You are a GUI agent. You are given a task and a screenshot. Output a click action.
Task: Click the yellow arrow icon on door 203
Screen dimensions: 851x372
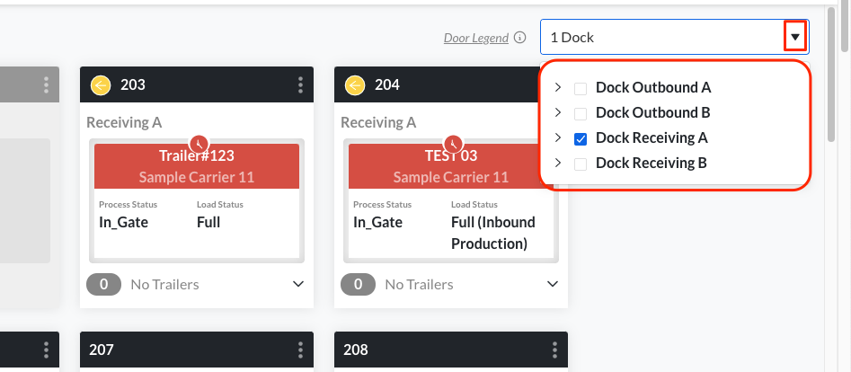[101, 85]
